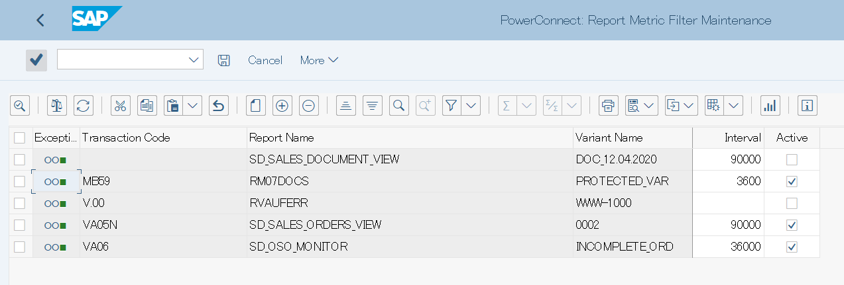The height and width of the screenshot is (285, 844).
Task: Click the Save disk icon
Action: 224,60
